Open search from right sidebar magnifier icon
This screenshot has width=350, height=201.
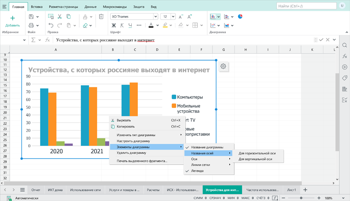click(x=344, y=45)
